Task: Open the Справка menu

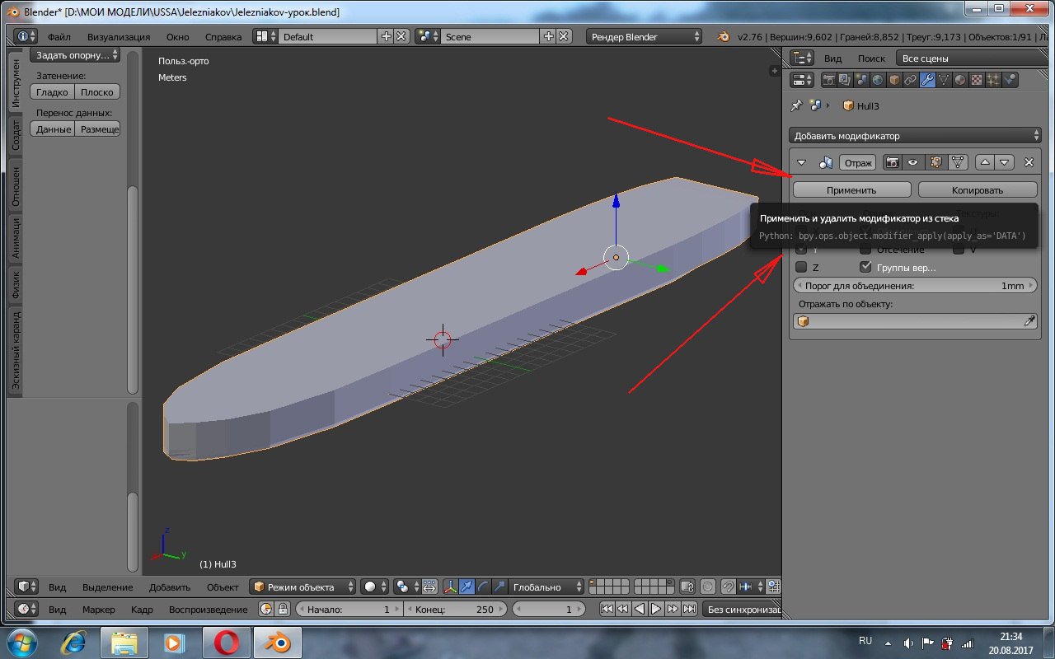Action: click(x=223, y=37)
